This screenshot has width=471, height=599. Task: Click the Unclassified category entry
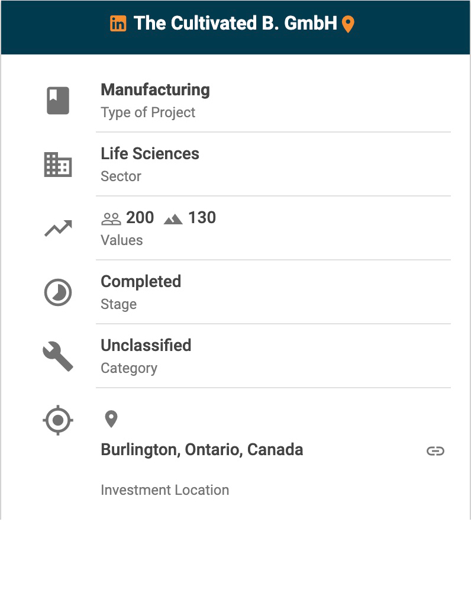146,346
